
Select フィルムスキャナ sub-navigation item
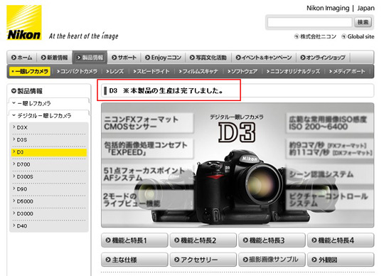tap(198, 72)
